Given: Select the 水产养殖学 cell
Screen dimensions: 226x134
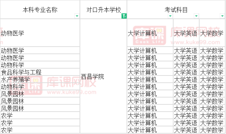Looking at the screenshot, I should click(40, 79).
